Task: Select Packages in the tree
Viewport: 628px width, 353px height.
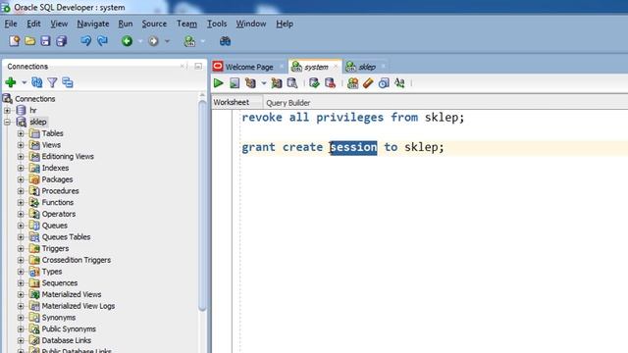Action: click(x=57, y=179)
